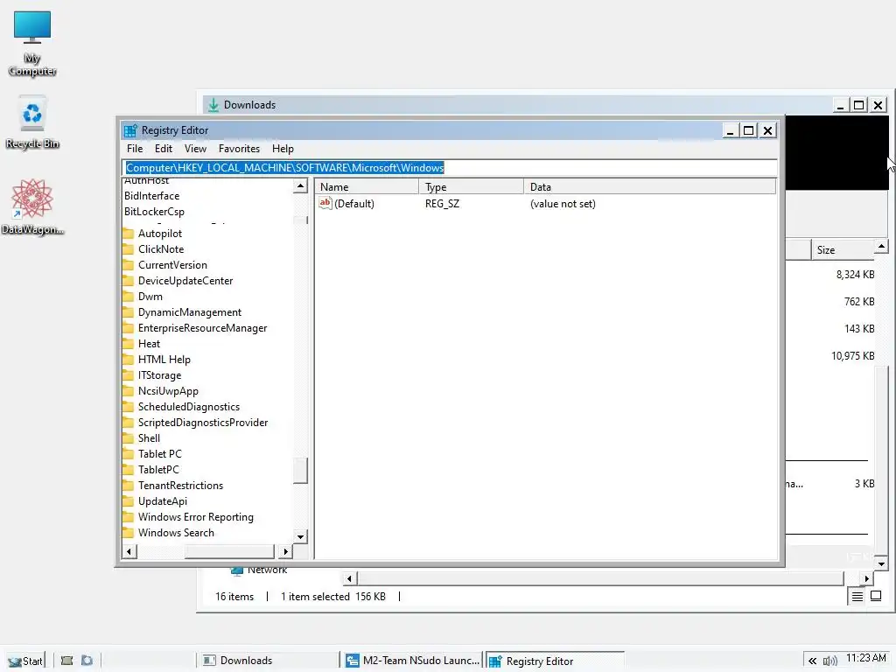Click the EnterpriseResourceManager folder icon
Viewport: 896px width, 672px height.
(x=129, y=327)
